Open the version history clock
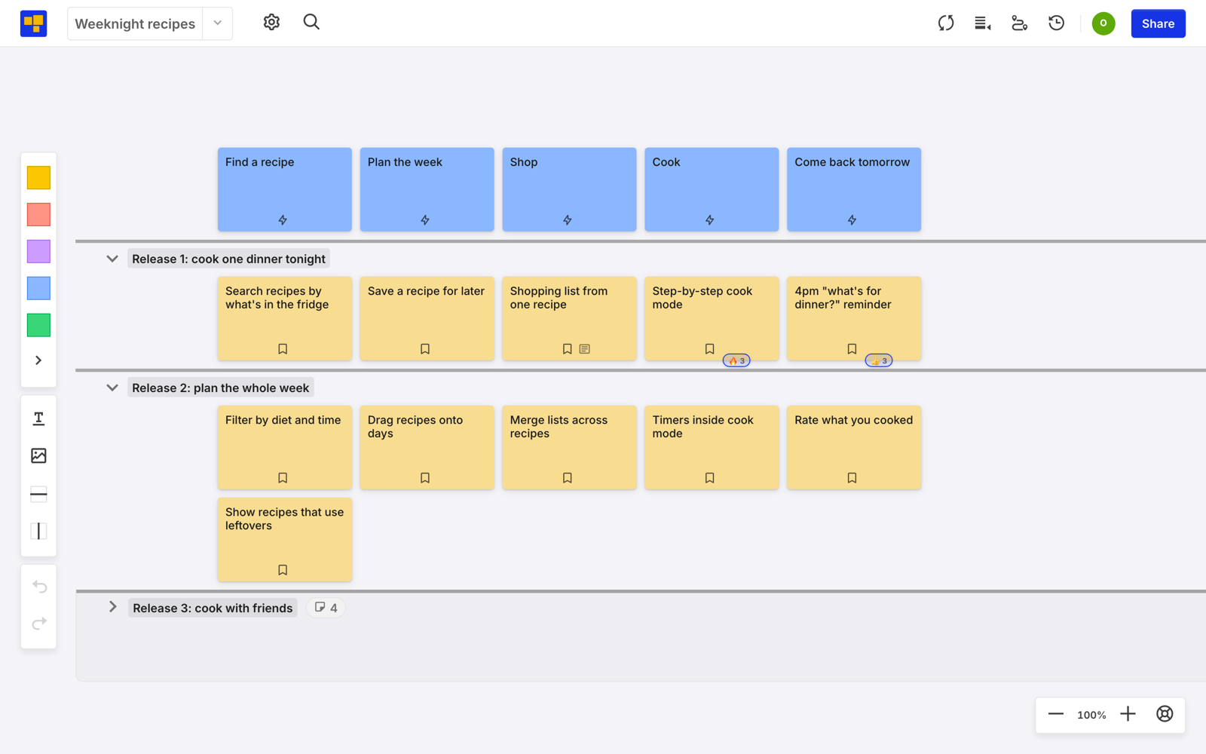The width and height of the screenshot is (1206, 754). (x=1056, y=23)
